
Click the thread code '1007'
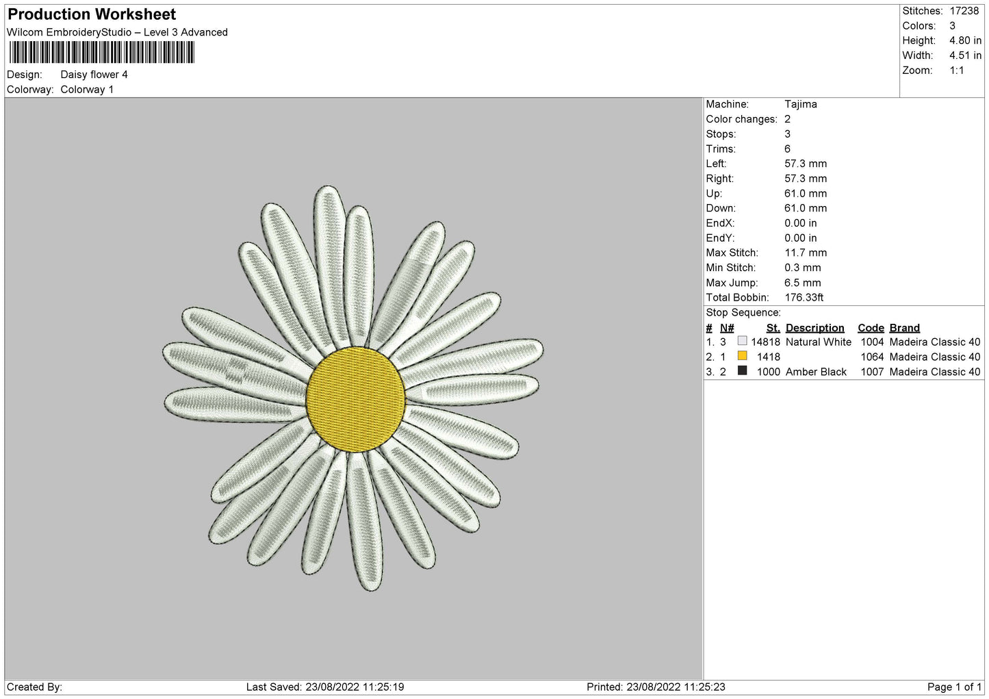[x=872, y=372]
